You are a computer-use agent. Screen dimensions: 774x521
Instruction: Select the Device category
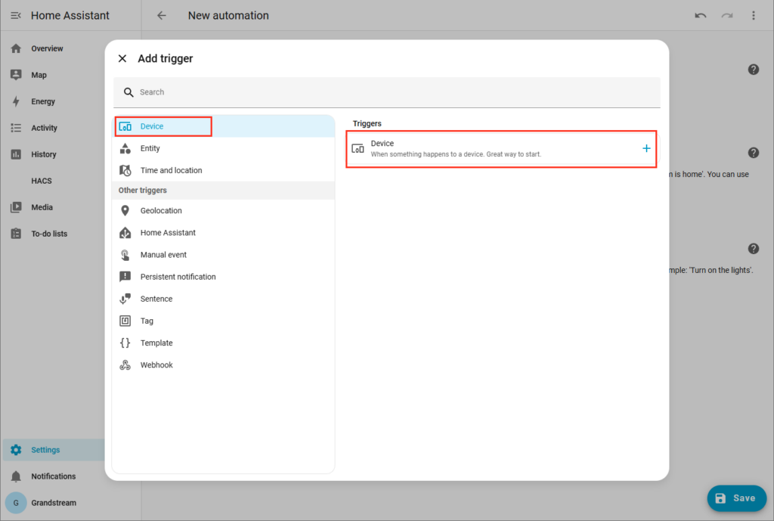click(x=224, y=126)
